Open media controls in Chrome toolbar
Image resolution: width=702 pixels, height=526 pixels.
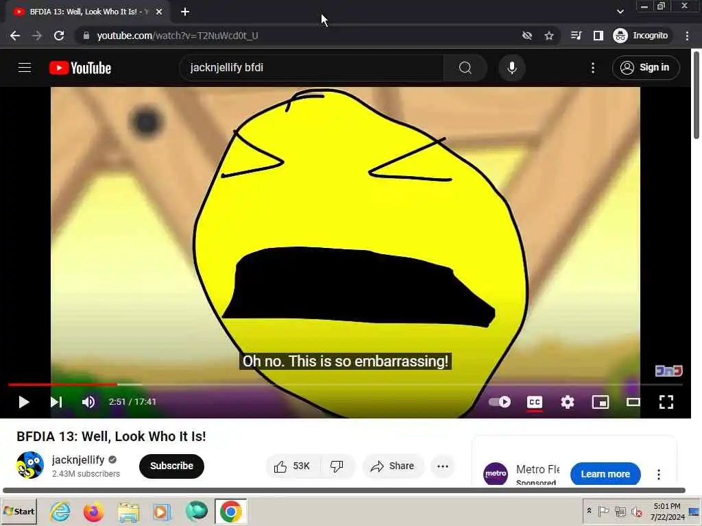(576, 36)
